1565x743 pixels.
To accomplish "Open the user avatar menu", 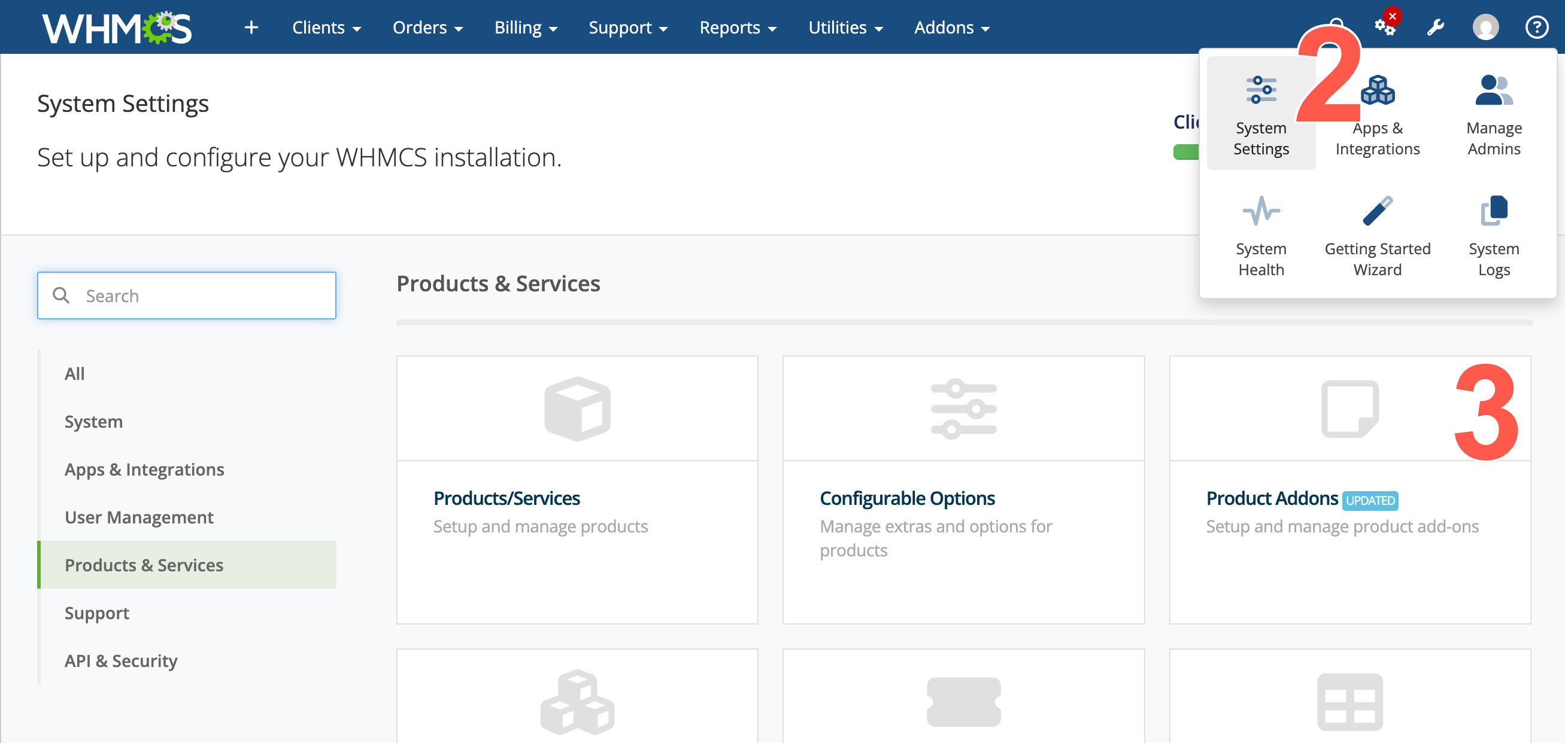I will 1485,28.
